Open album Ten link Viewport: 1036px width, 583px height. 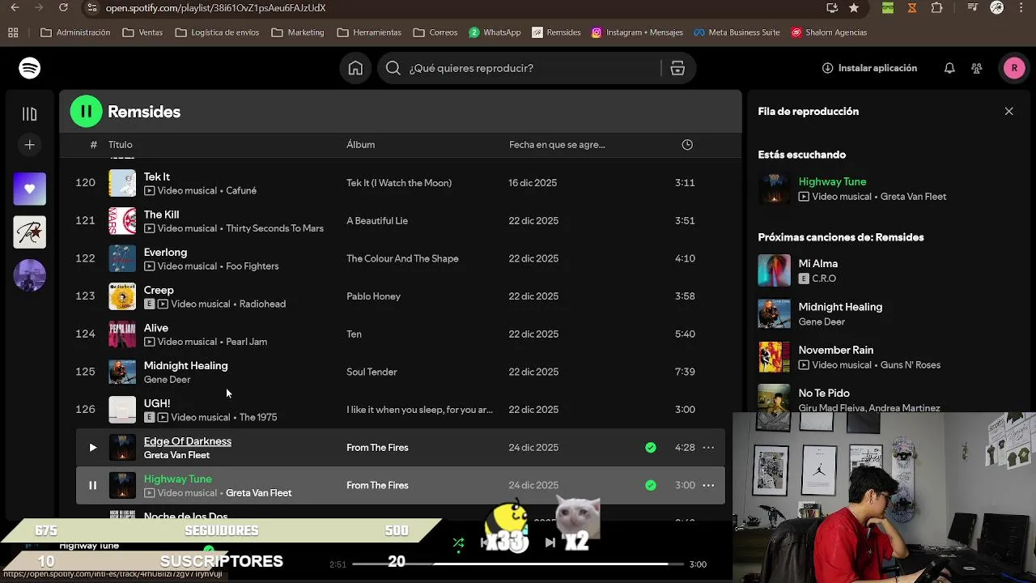354,334
